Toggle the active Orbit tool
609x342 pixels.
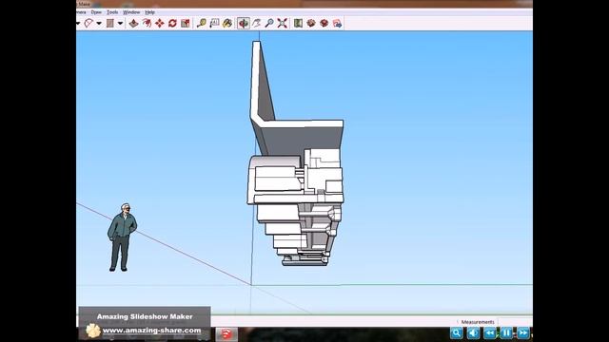[244, 23]
